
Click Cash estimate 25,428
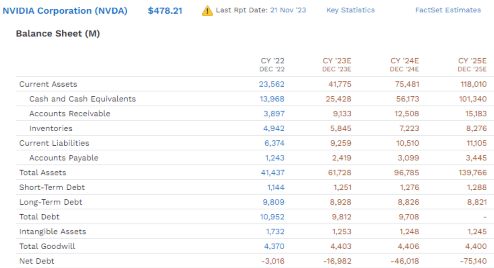(339, 99)
